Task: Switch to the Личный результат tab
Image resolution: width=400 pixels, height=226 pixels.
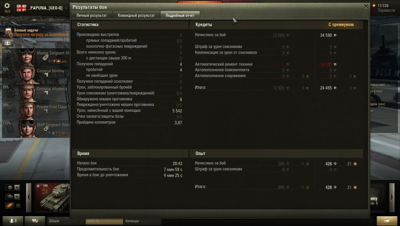Action: (91, 15)
